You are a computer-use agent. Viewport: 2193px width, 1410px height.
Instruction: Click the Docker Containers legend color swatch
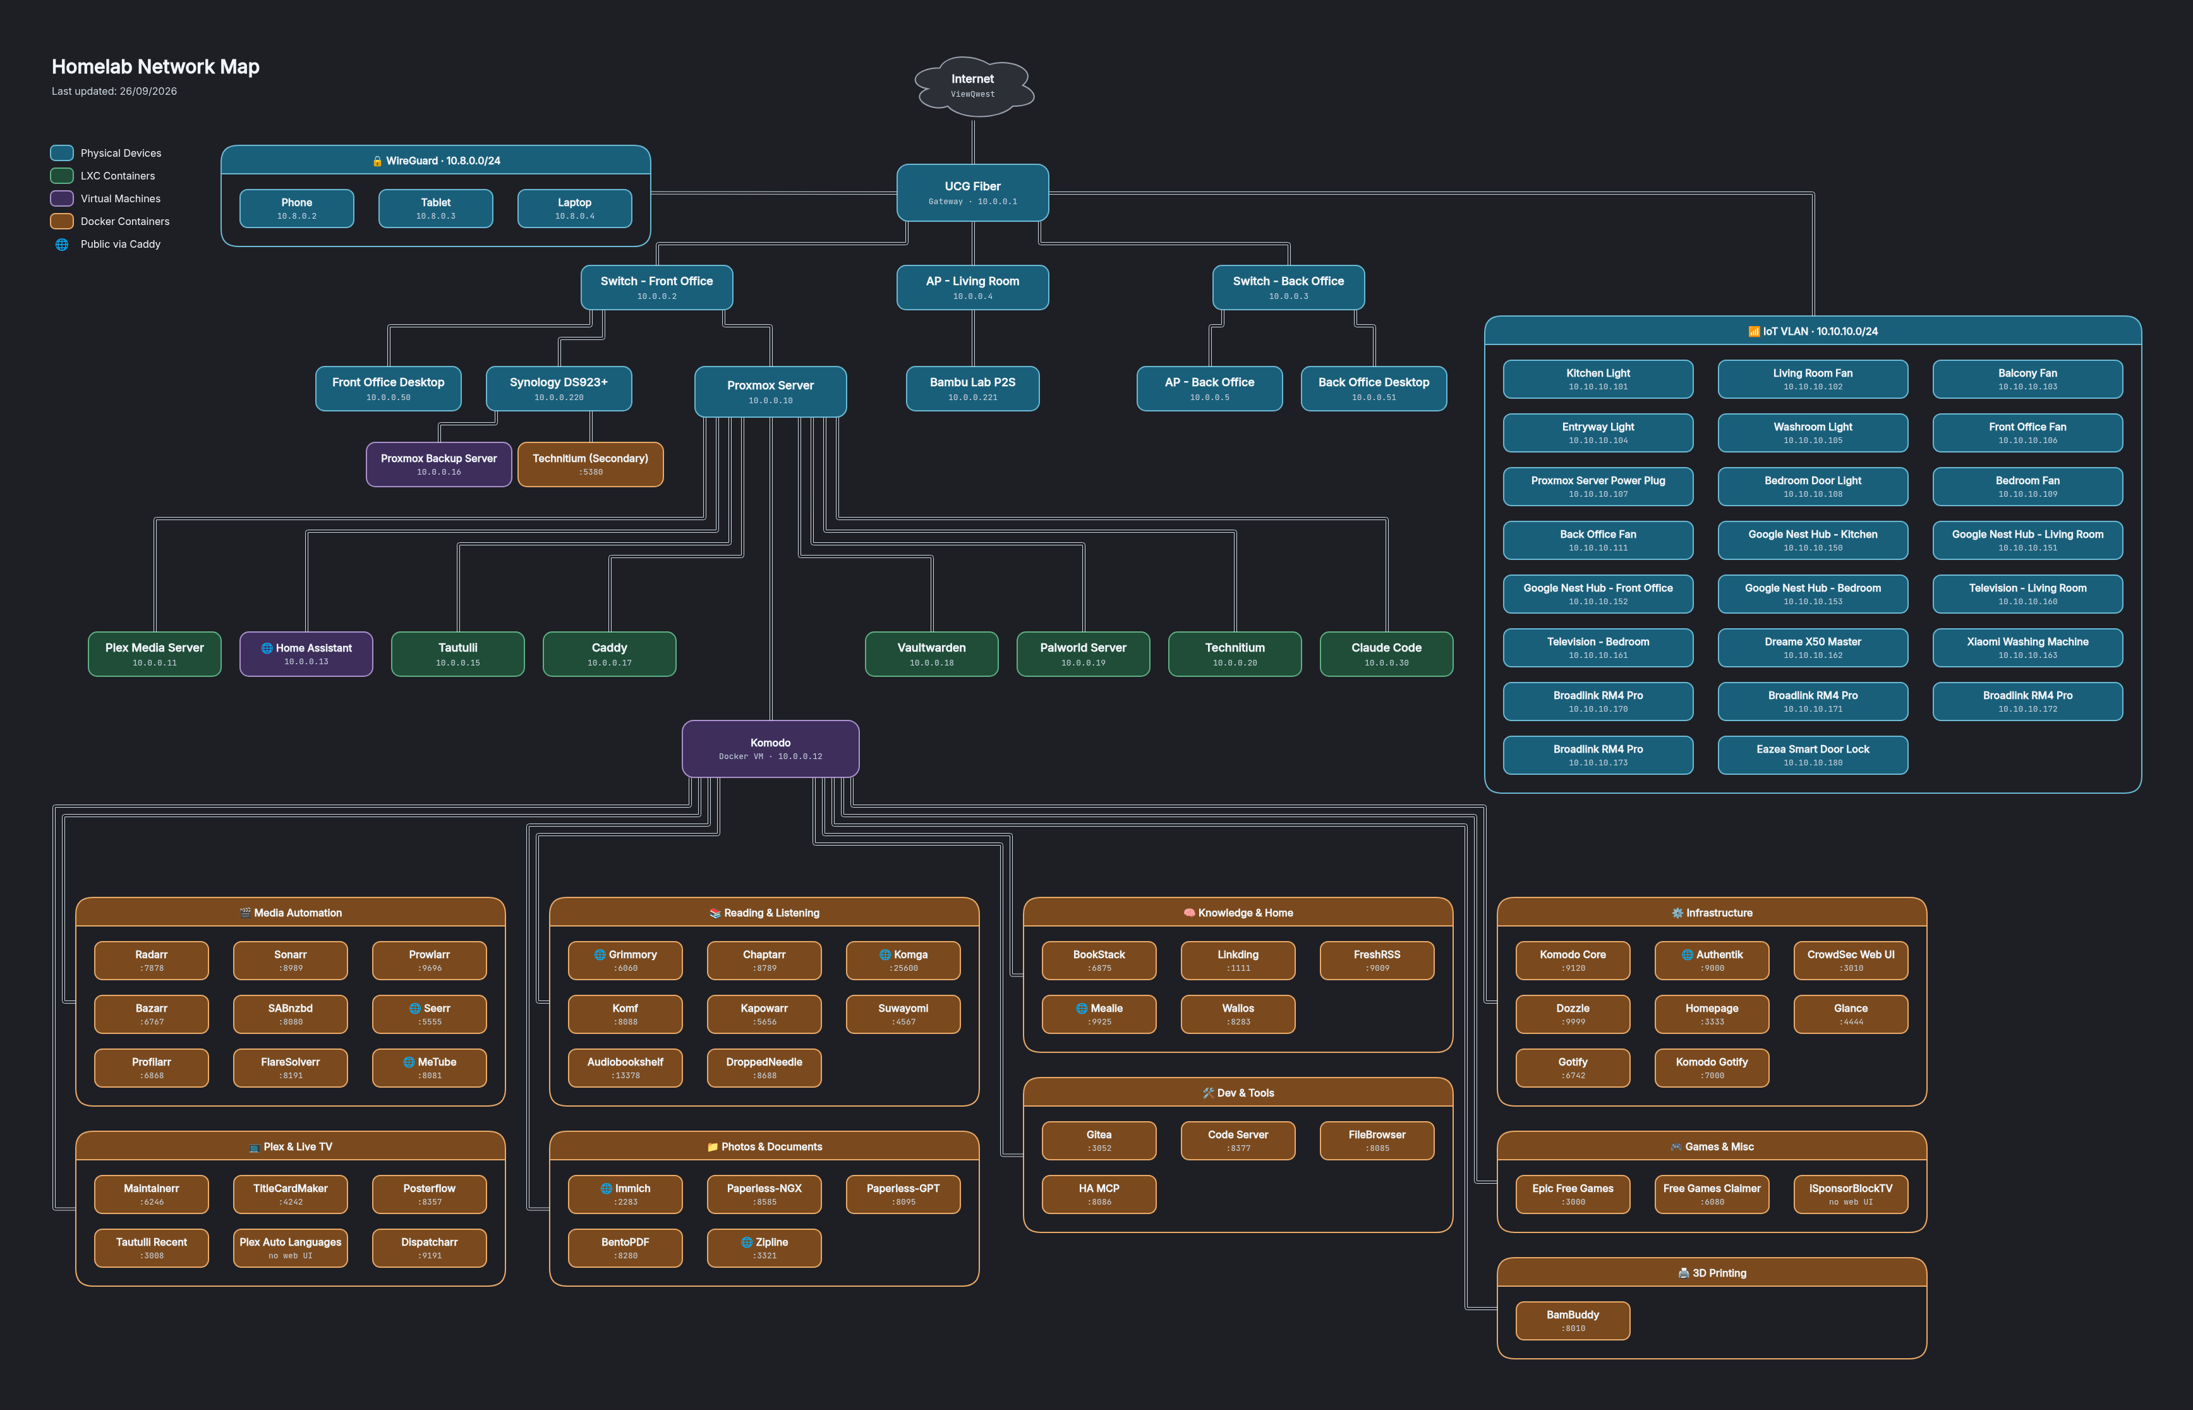[63, 222]
